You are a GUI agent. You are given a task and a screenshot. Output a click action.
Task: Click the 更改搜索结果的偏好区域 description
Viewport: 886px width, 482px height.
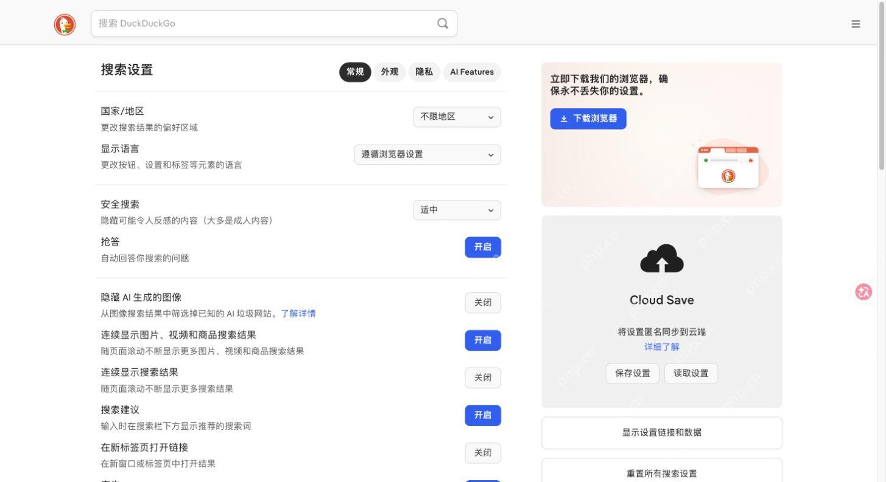pyautogui.click(x=149, y=128)
